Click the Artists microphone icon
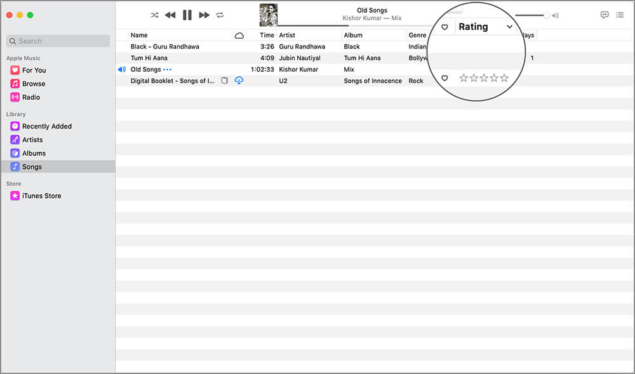 (15, 140)
